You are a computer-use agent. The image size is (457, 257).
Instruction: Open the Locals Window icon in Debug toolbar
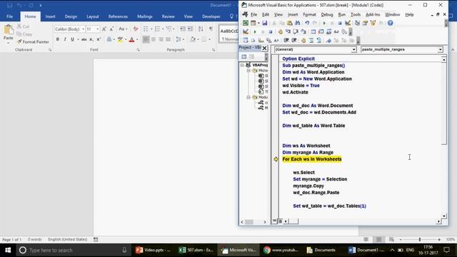click(313, 31)
